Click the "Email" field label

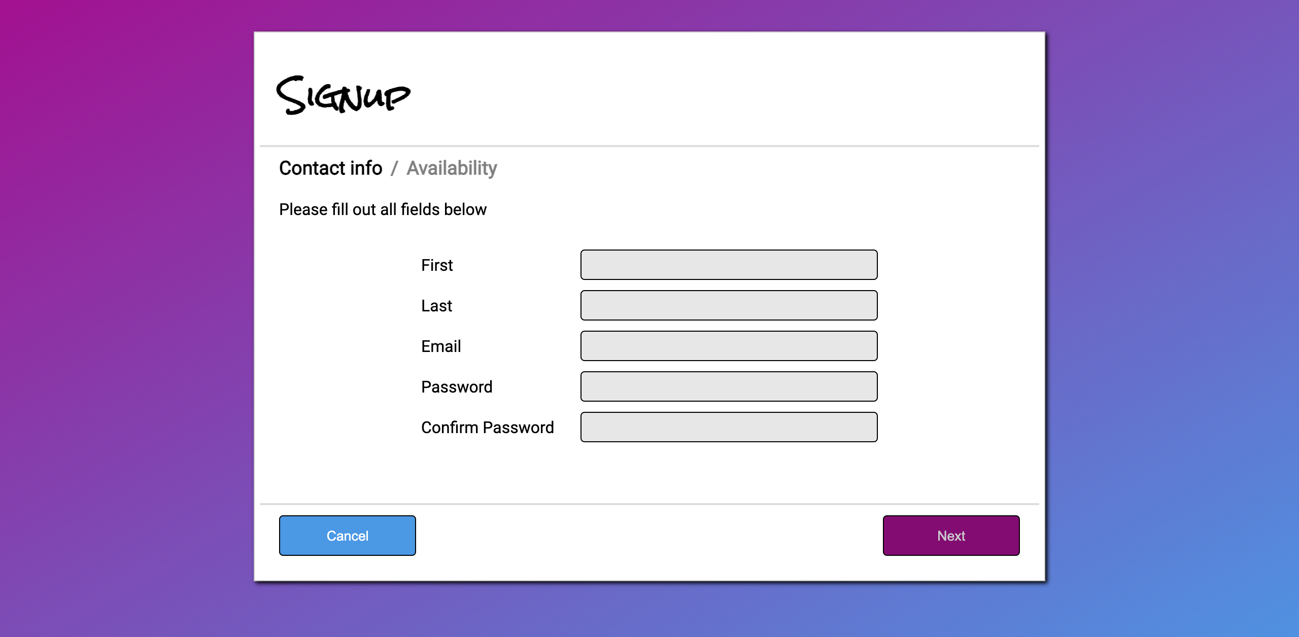(441, 346)
